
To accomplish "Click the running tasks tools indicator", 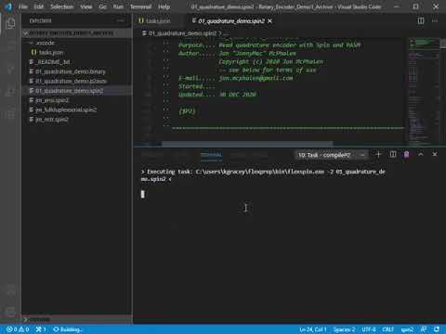I will point(41,329).
